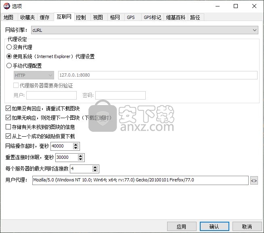
Task: Open the GPS标记 tab
Action: pos(152,17)
